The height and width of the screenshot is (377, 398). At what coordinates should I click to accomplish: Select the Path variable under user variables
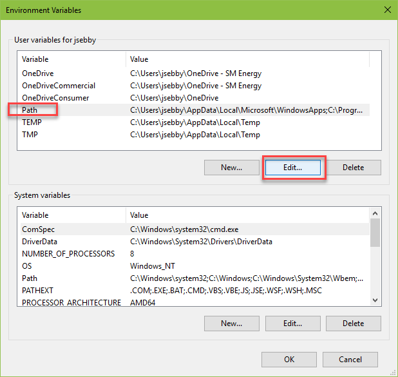click(x=195, y=110)
